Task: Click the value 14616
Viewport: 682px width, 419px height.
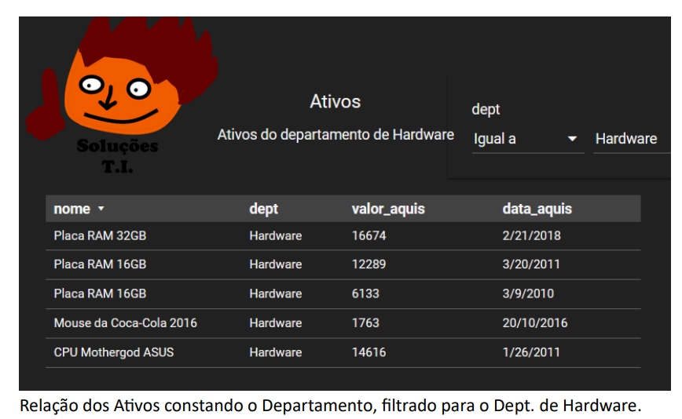Action: pyautogui.click(x=368, y=352)
